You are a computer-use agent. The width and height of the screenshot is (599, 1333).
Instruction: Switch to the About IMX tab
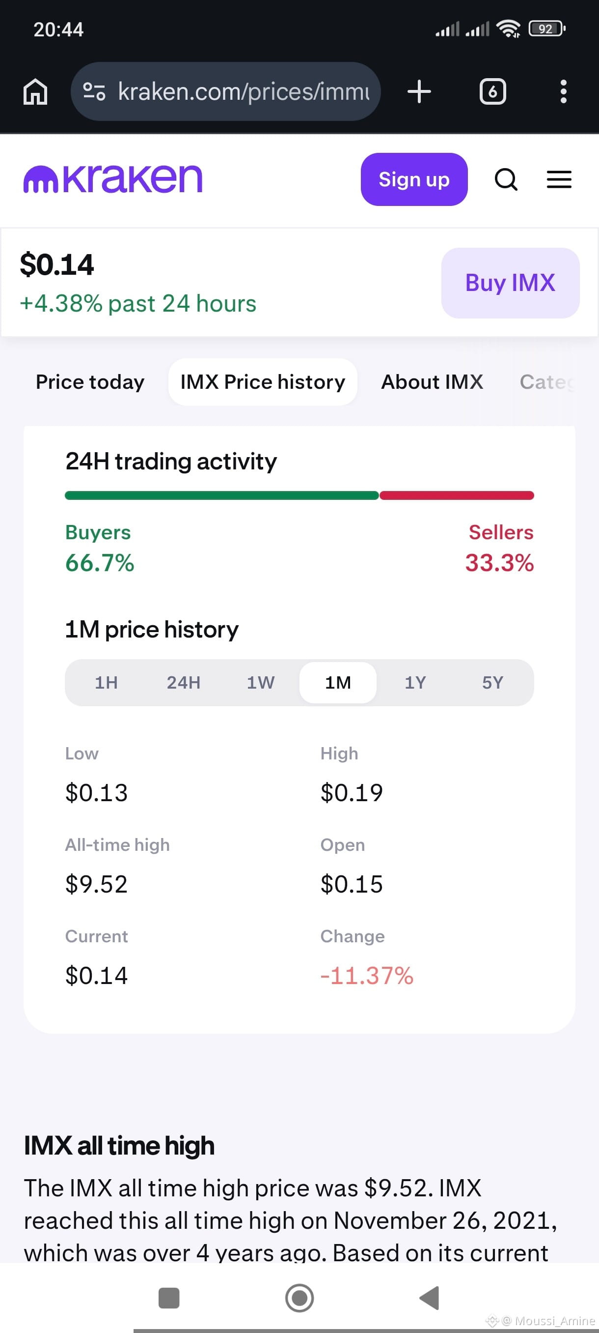click(432, 382)
